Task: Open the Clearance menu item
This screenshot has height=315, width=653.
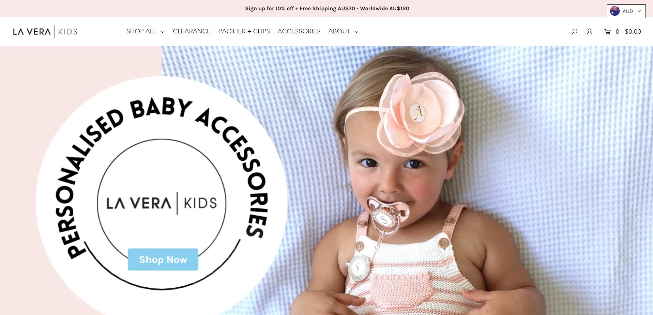Action: [192, 31]
